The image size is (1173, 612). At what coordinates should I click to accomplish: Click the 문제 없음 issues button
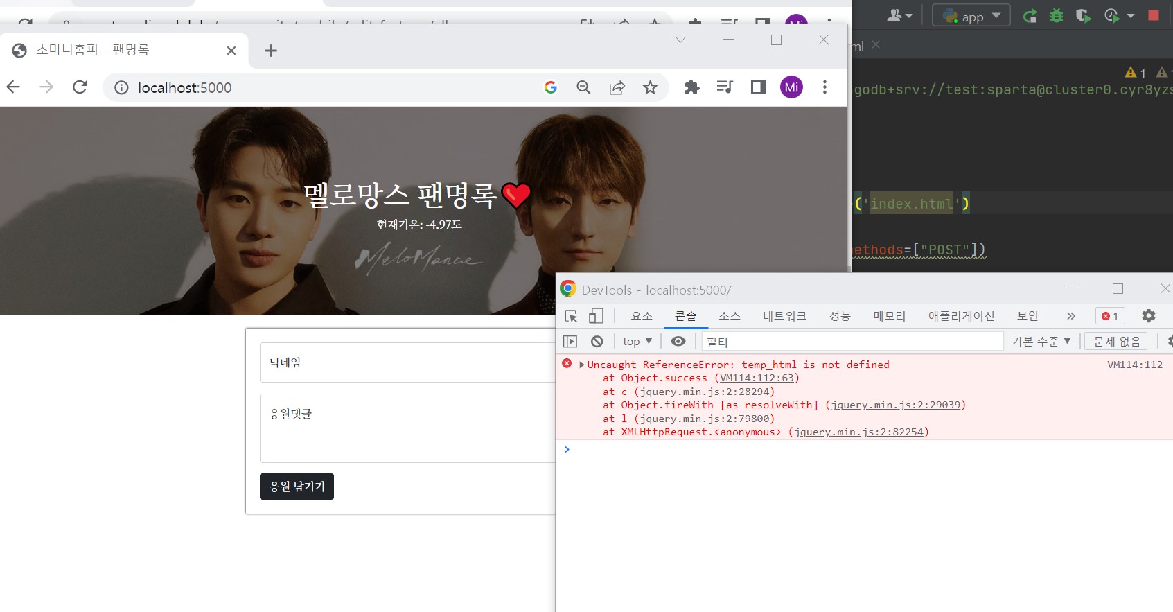1117,341
